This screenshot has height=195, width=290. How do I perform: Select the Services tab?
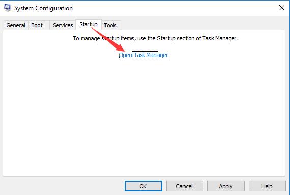[x=63, y=25]
